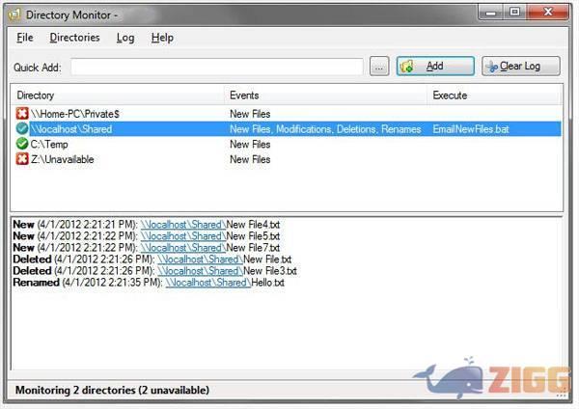This screenshot has width=579, height=409.
Task: Open the \\localhost\Shared link for New Files4.txt
Action: click(x=182, y=225)
